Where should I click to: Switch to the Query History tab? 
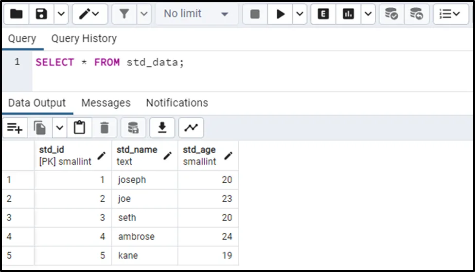[x=84, y=39]
